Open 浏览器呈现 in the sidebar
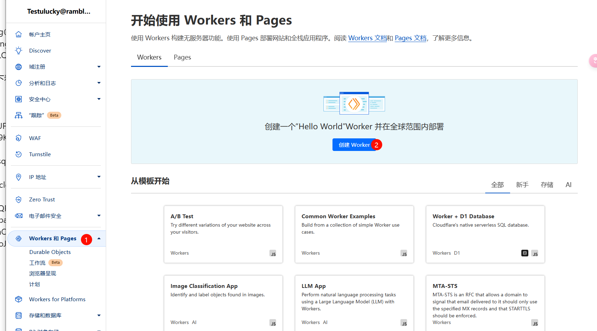 point(43,274)
